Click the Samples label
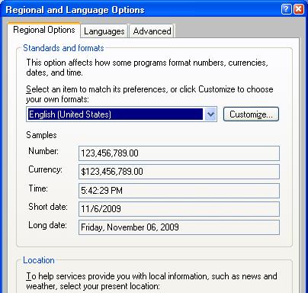The width and height of the screenshot is (308, 293). pyautogui.click(x=41, y=135)
